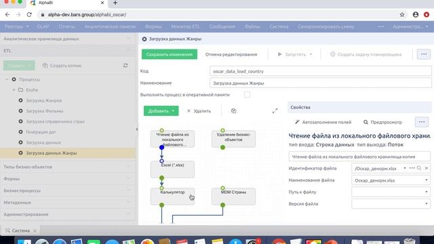
Task: Open the Отчеты menu item
Action: click(66, 26)
